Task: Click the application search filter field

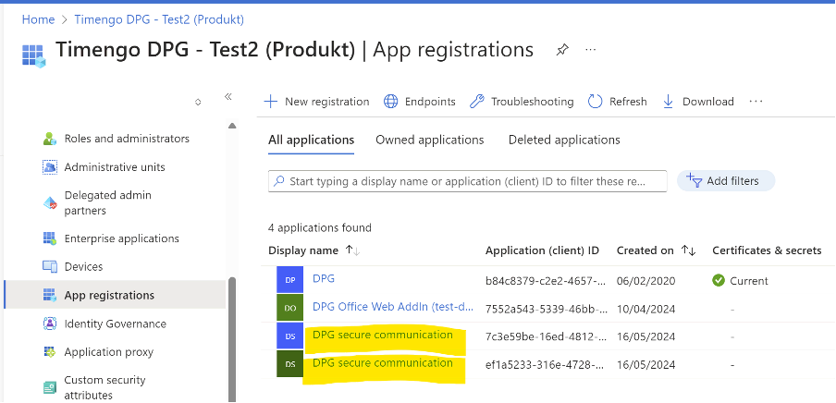Action: (467, 181)
